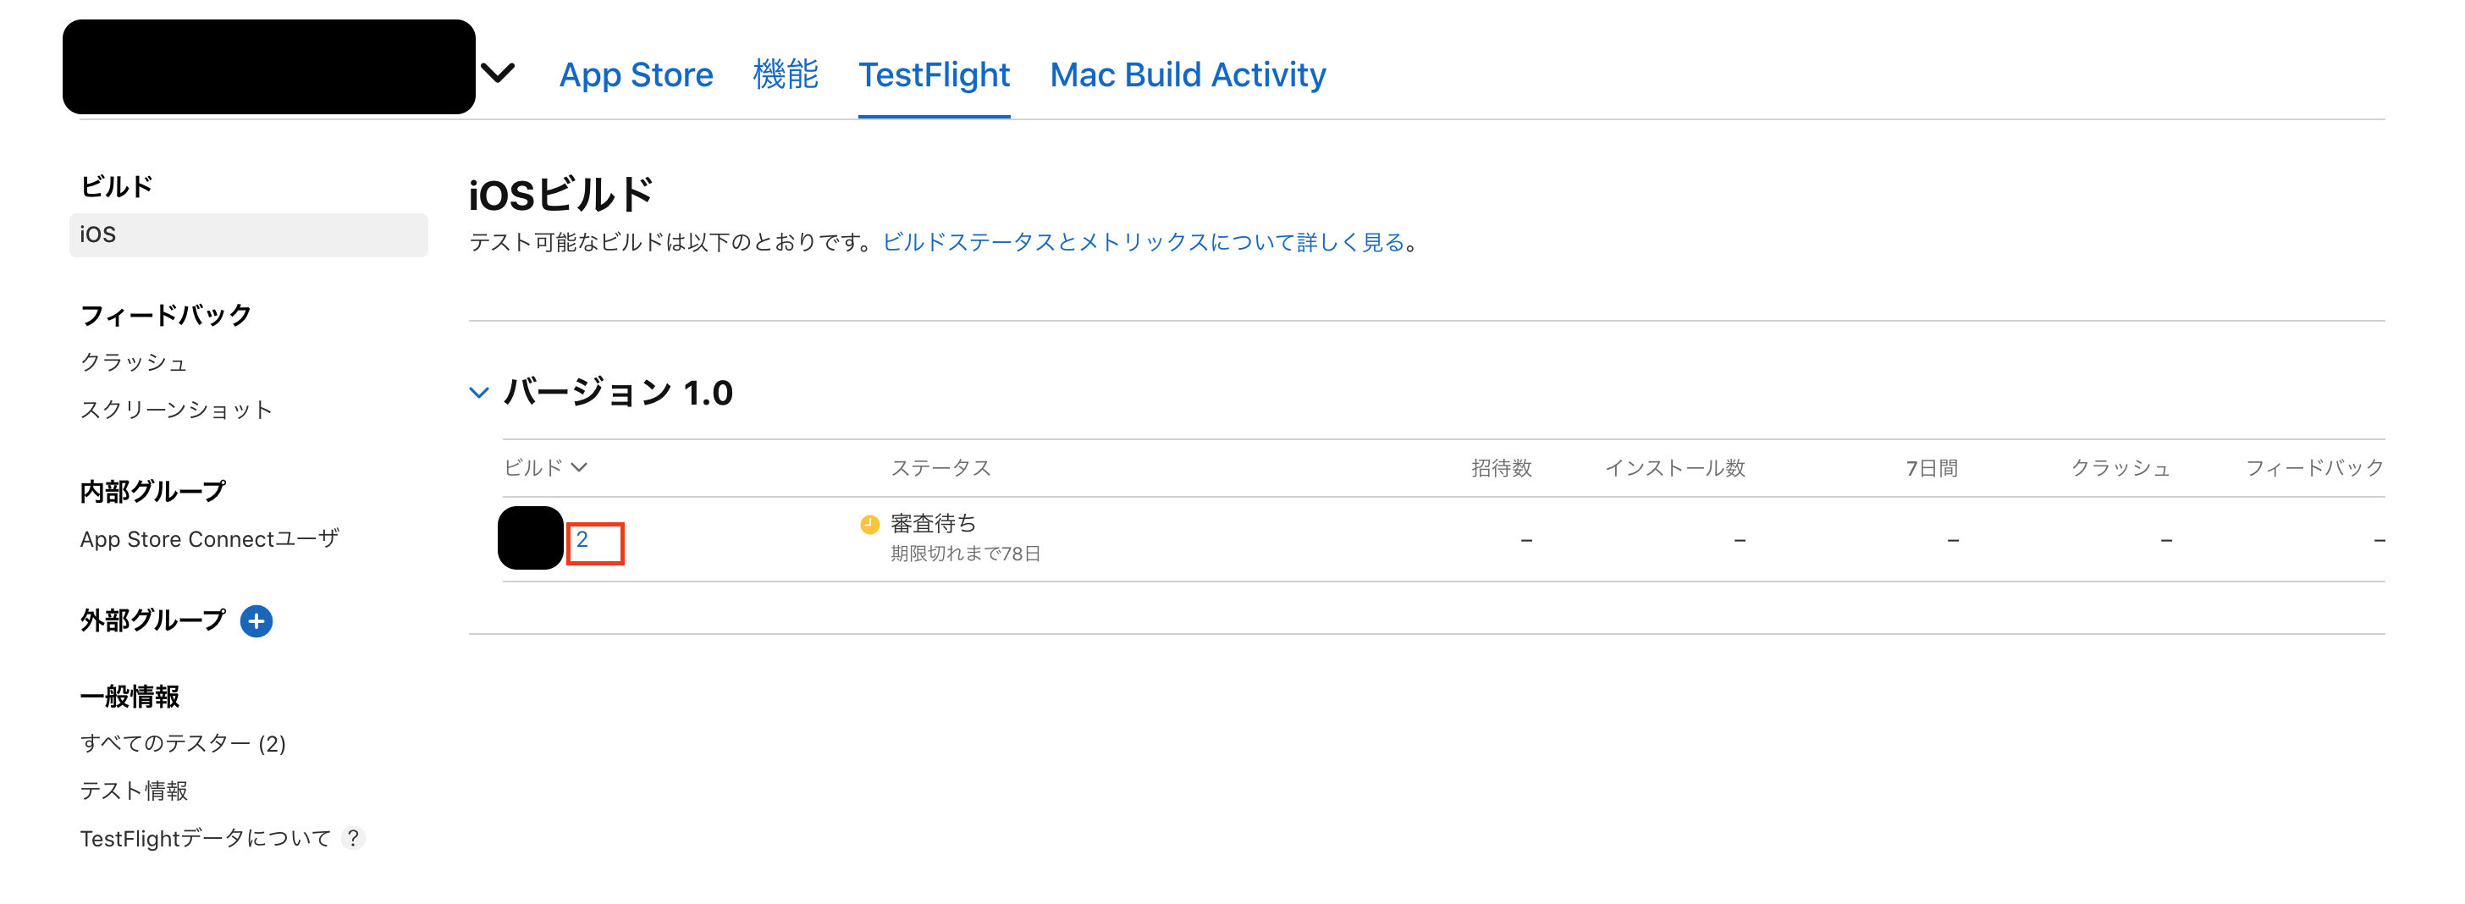
Task: Select the TestFlight tab
Action: coord(934,74)
